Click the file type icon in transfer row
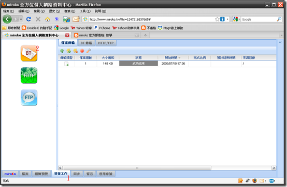Screen dimensions: 287x187 [66, 64]
